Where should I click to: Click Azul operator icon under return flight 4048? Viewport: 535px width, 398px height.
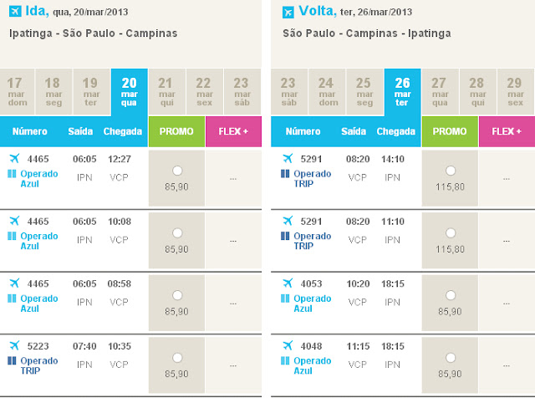285,360
